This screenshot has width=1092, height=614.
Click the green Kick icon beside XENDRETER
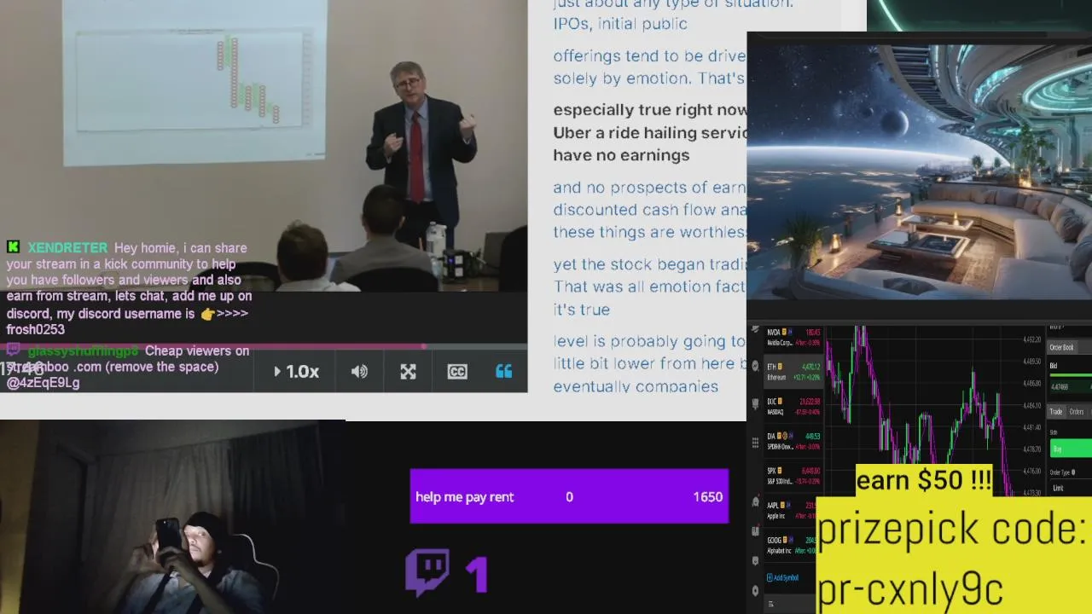[x=13, y=247]
